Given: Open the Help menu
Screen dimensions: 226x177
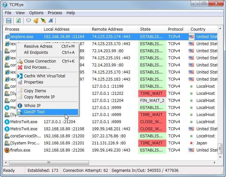Looking at the screenshot, I should click(71, 13).
